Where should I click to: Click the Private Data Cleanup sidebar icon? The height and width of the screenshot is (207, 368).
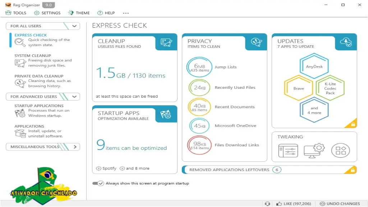pyautogui.click(x=20, y=83)
